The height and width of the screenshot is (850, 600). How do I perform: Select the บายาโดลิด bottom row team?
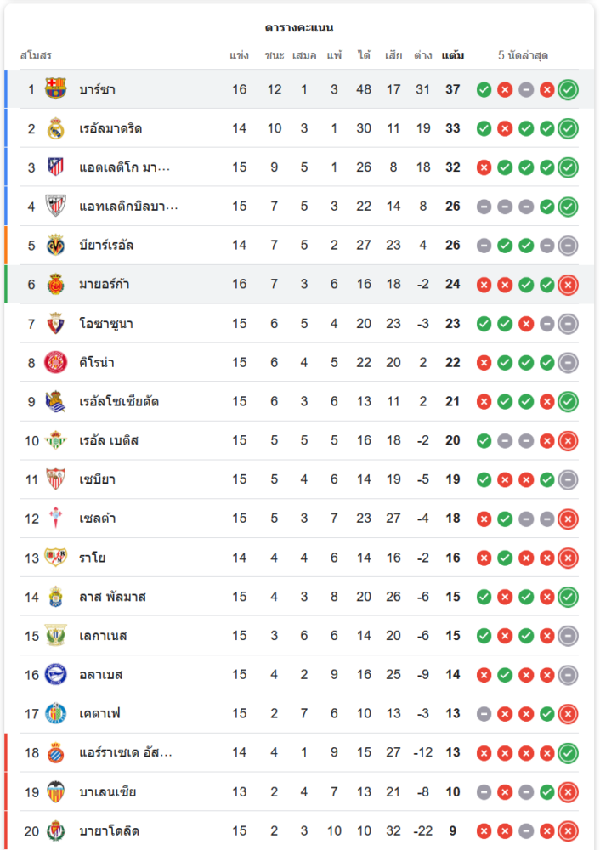[109, 830]
